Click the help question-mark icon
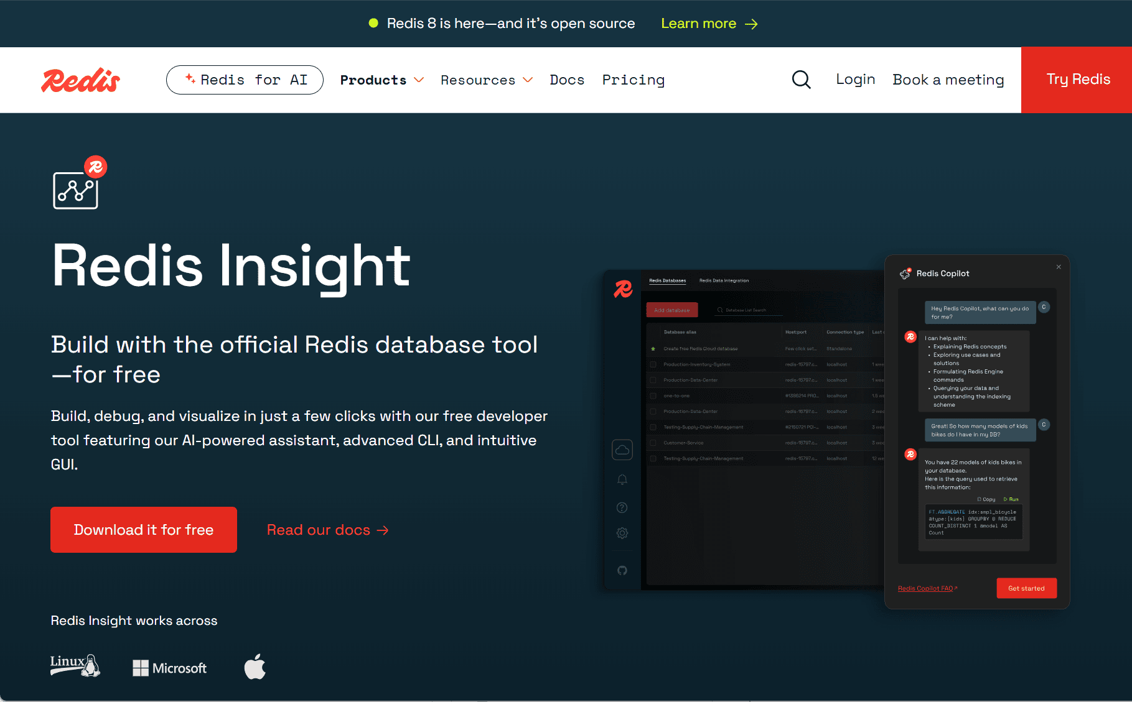 tap(622, 507)
